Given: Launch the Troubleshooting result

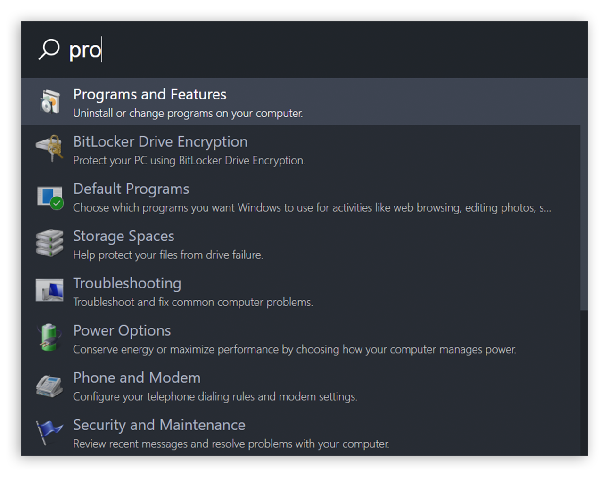Looking at the screenshot, I should pyautogui.click(x=301, y=290).
